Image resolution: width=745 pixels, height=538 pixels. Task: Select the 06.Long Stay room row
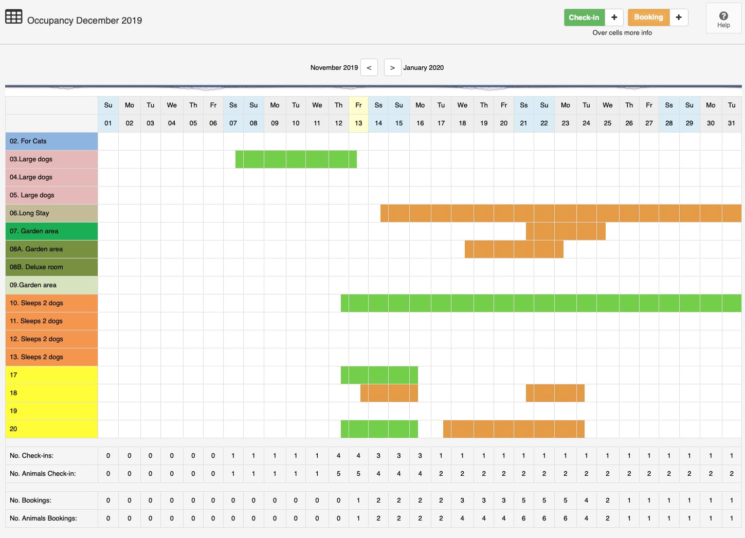click(x=51, y=213)
